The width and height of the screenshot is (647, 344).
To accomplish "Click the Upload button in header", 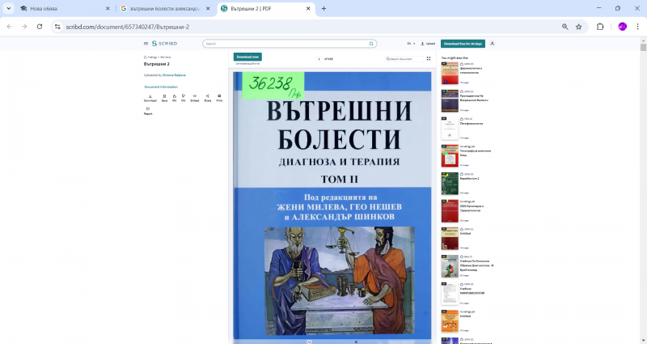I will [428, 44].
